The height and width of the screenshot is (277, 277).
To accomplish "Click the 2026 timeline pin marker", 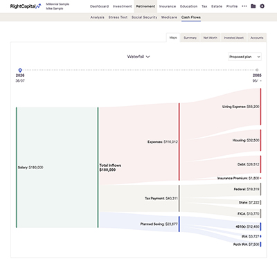I will point(20,70).
